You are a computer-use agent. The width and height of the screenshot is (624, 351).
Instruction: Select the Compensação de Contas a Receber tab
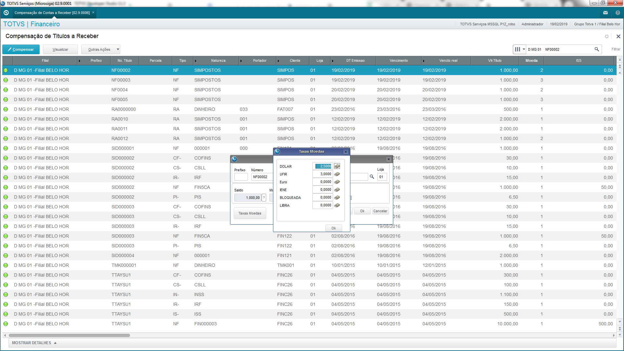click(x=52, y=13)
